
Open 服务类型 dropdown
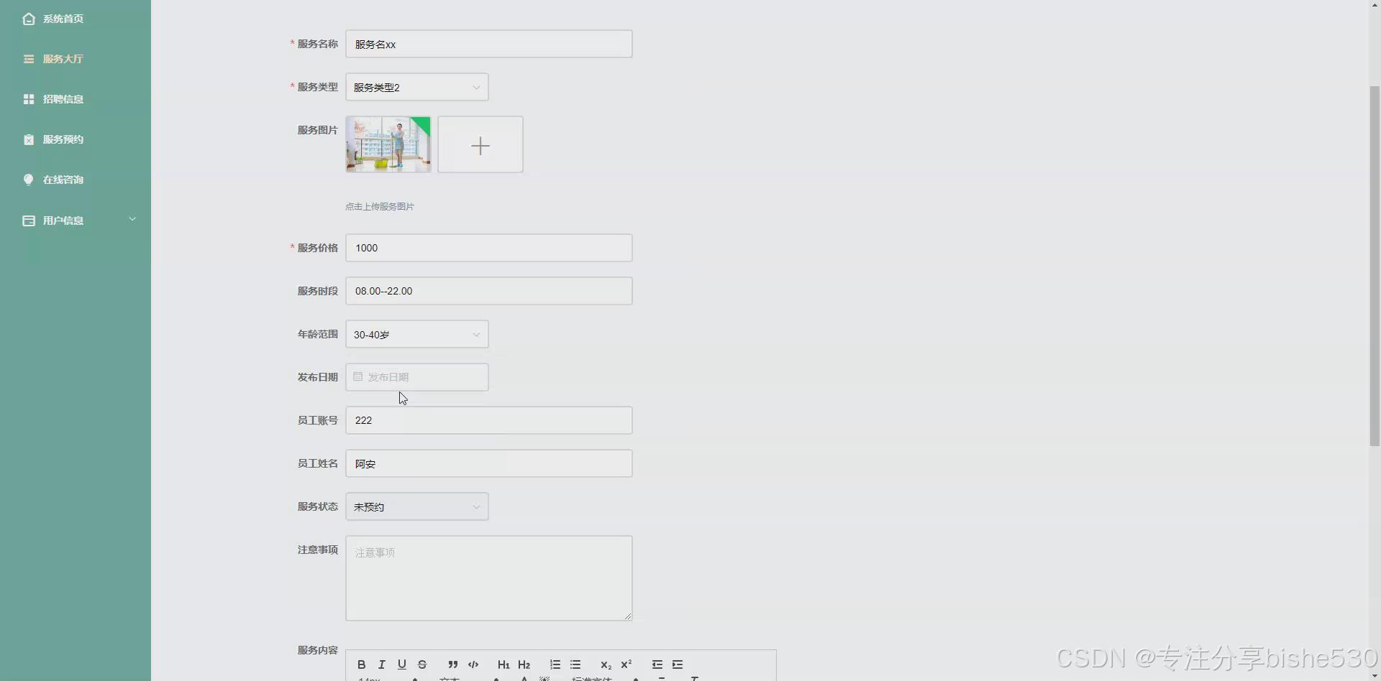pos(417,87)
